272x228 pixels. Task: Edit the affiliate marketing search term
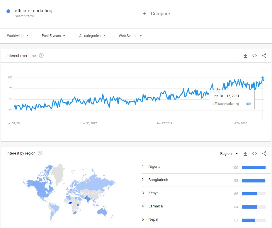click(x=33, y=11)
